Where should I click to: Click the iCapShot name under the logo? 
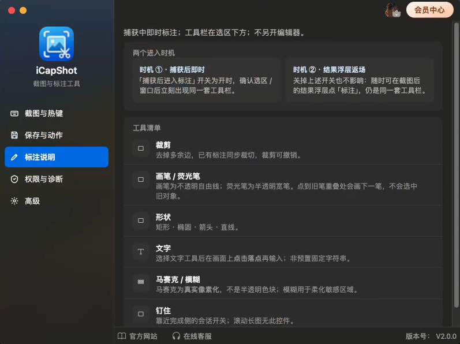pos(57,70)
